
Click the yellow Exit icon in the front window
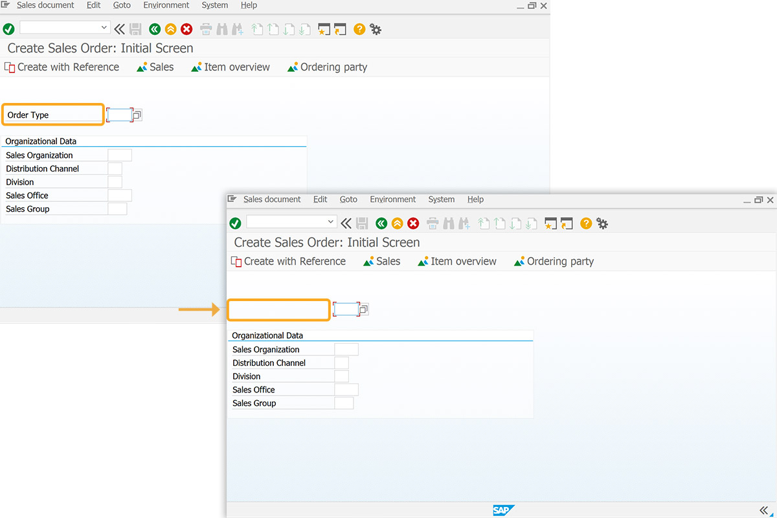coord(397,223)
